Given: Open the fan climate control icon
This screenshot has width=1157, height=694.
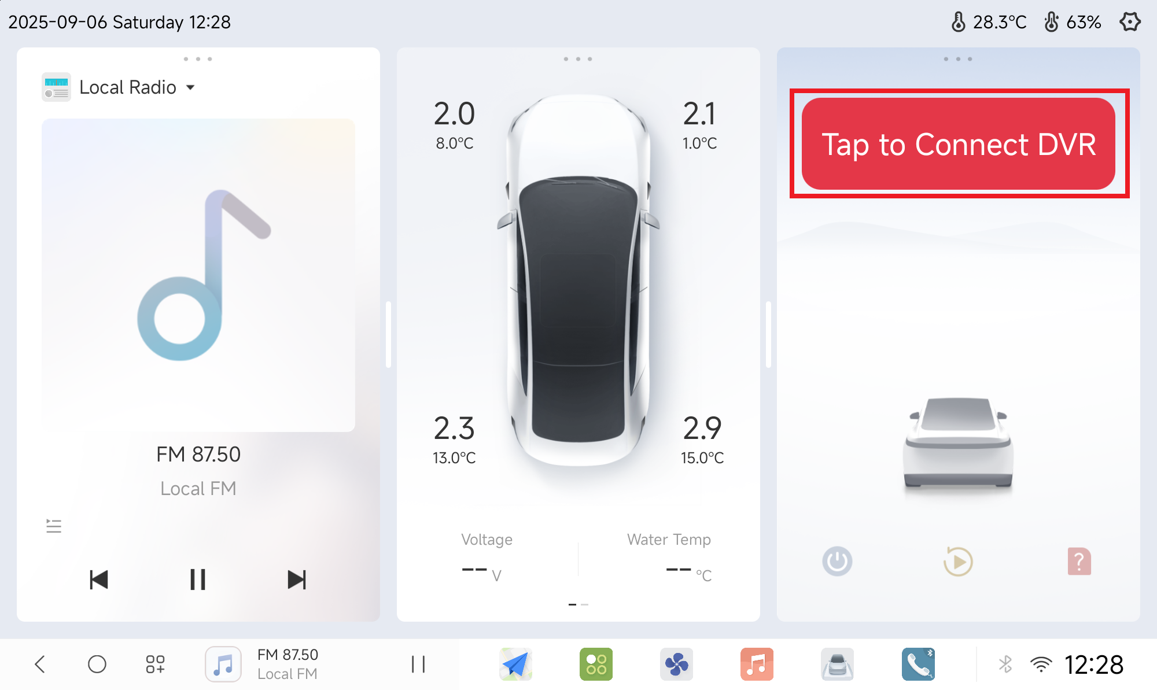Looking at the screenshot, I should 676,664.
